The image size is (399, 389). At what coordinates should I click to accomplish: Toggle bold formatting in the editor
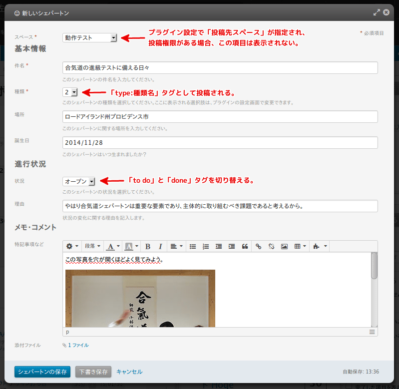(x=147, y=246)
